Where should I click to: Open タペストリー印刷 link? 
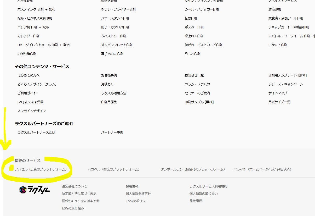pos(114,36)
